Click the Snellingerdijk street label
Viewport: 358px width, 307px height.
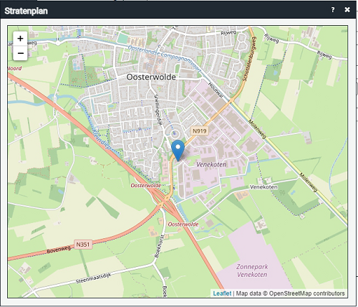coord(157,109)
